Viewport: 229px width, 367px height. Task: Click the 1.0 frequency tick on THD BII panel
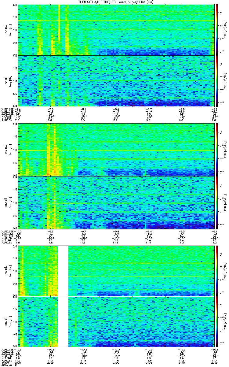click(15, 202)
